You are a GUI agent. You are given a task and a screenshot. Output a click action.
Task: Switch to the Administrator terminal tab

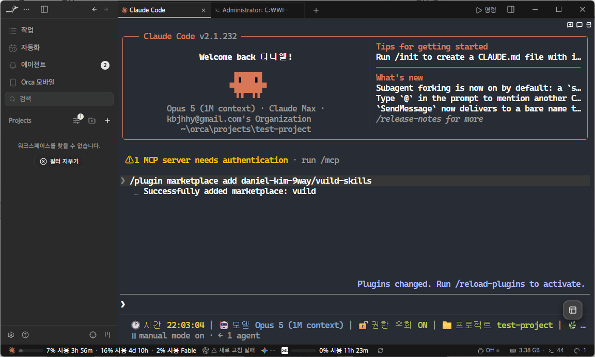[257, 10]
